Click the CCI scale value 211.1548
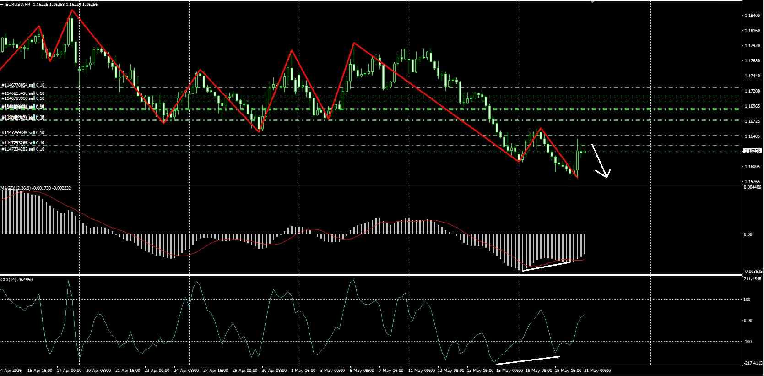The image size is (764, 376). point(753,278)
